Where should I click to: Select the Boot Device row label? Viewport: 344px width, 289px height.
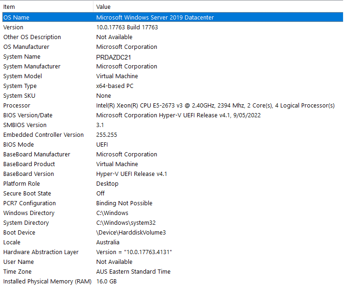(19, 233)
